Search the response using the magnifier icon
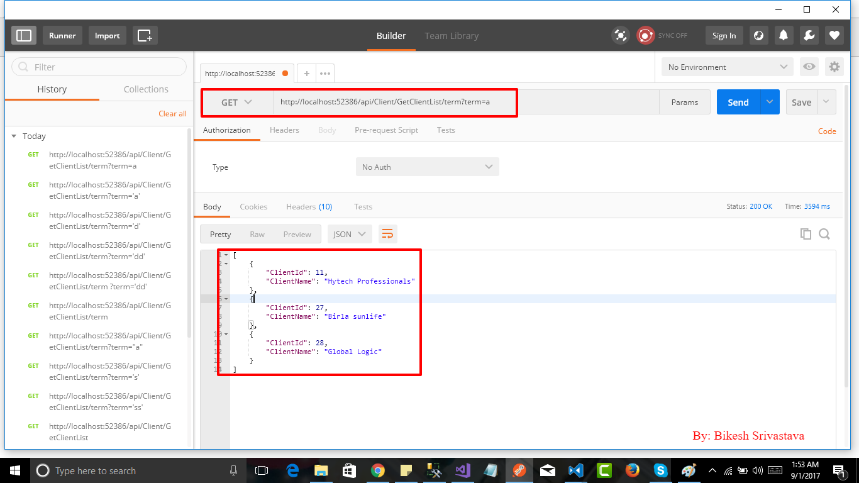 824,233
